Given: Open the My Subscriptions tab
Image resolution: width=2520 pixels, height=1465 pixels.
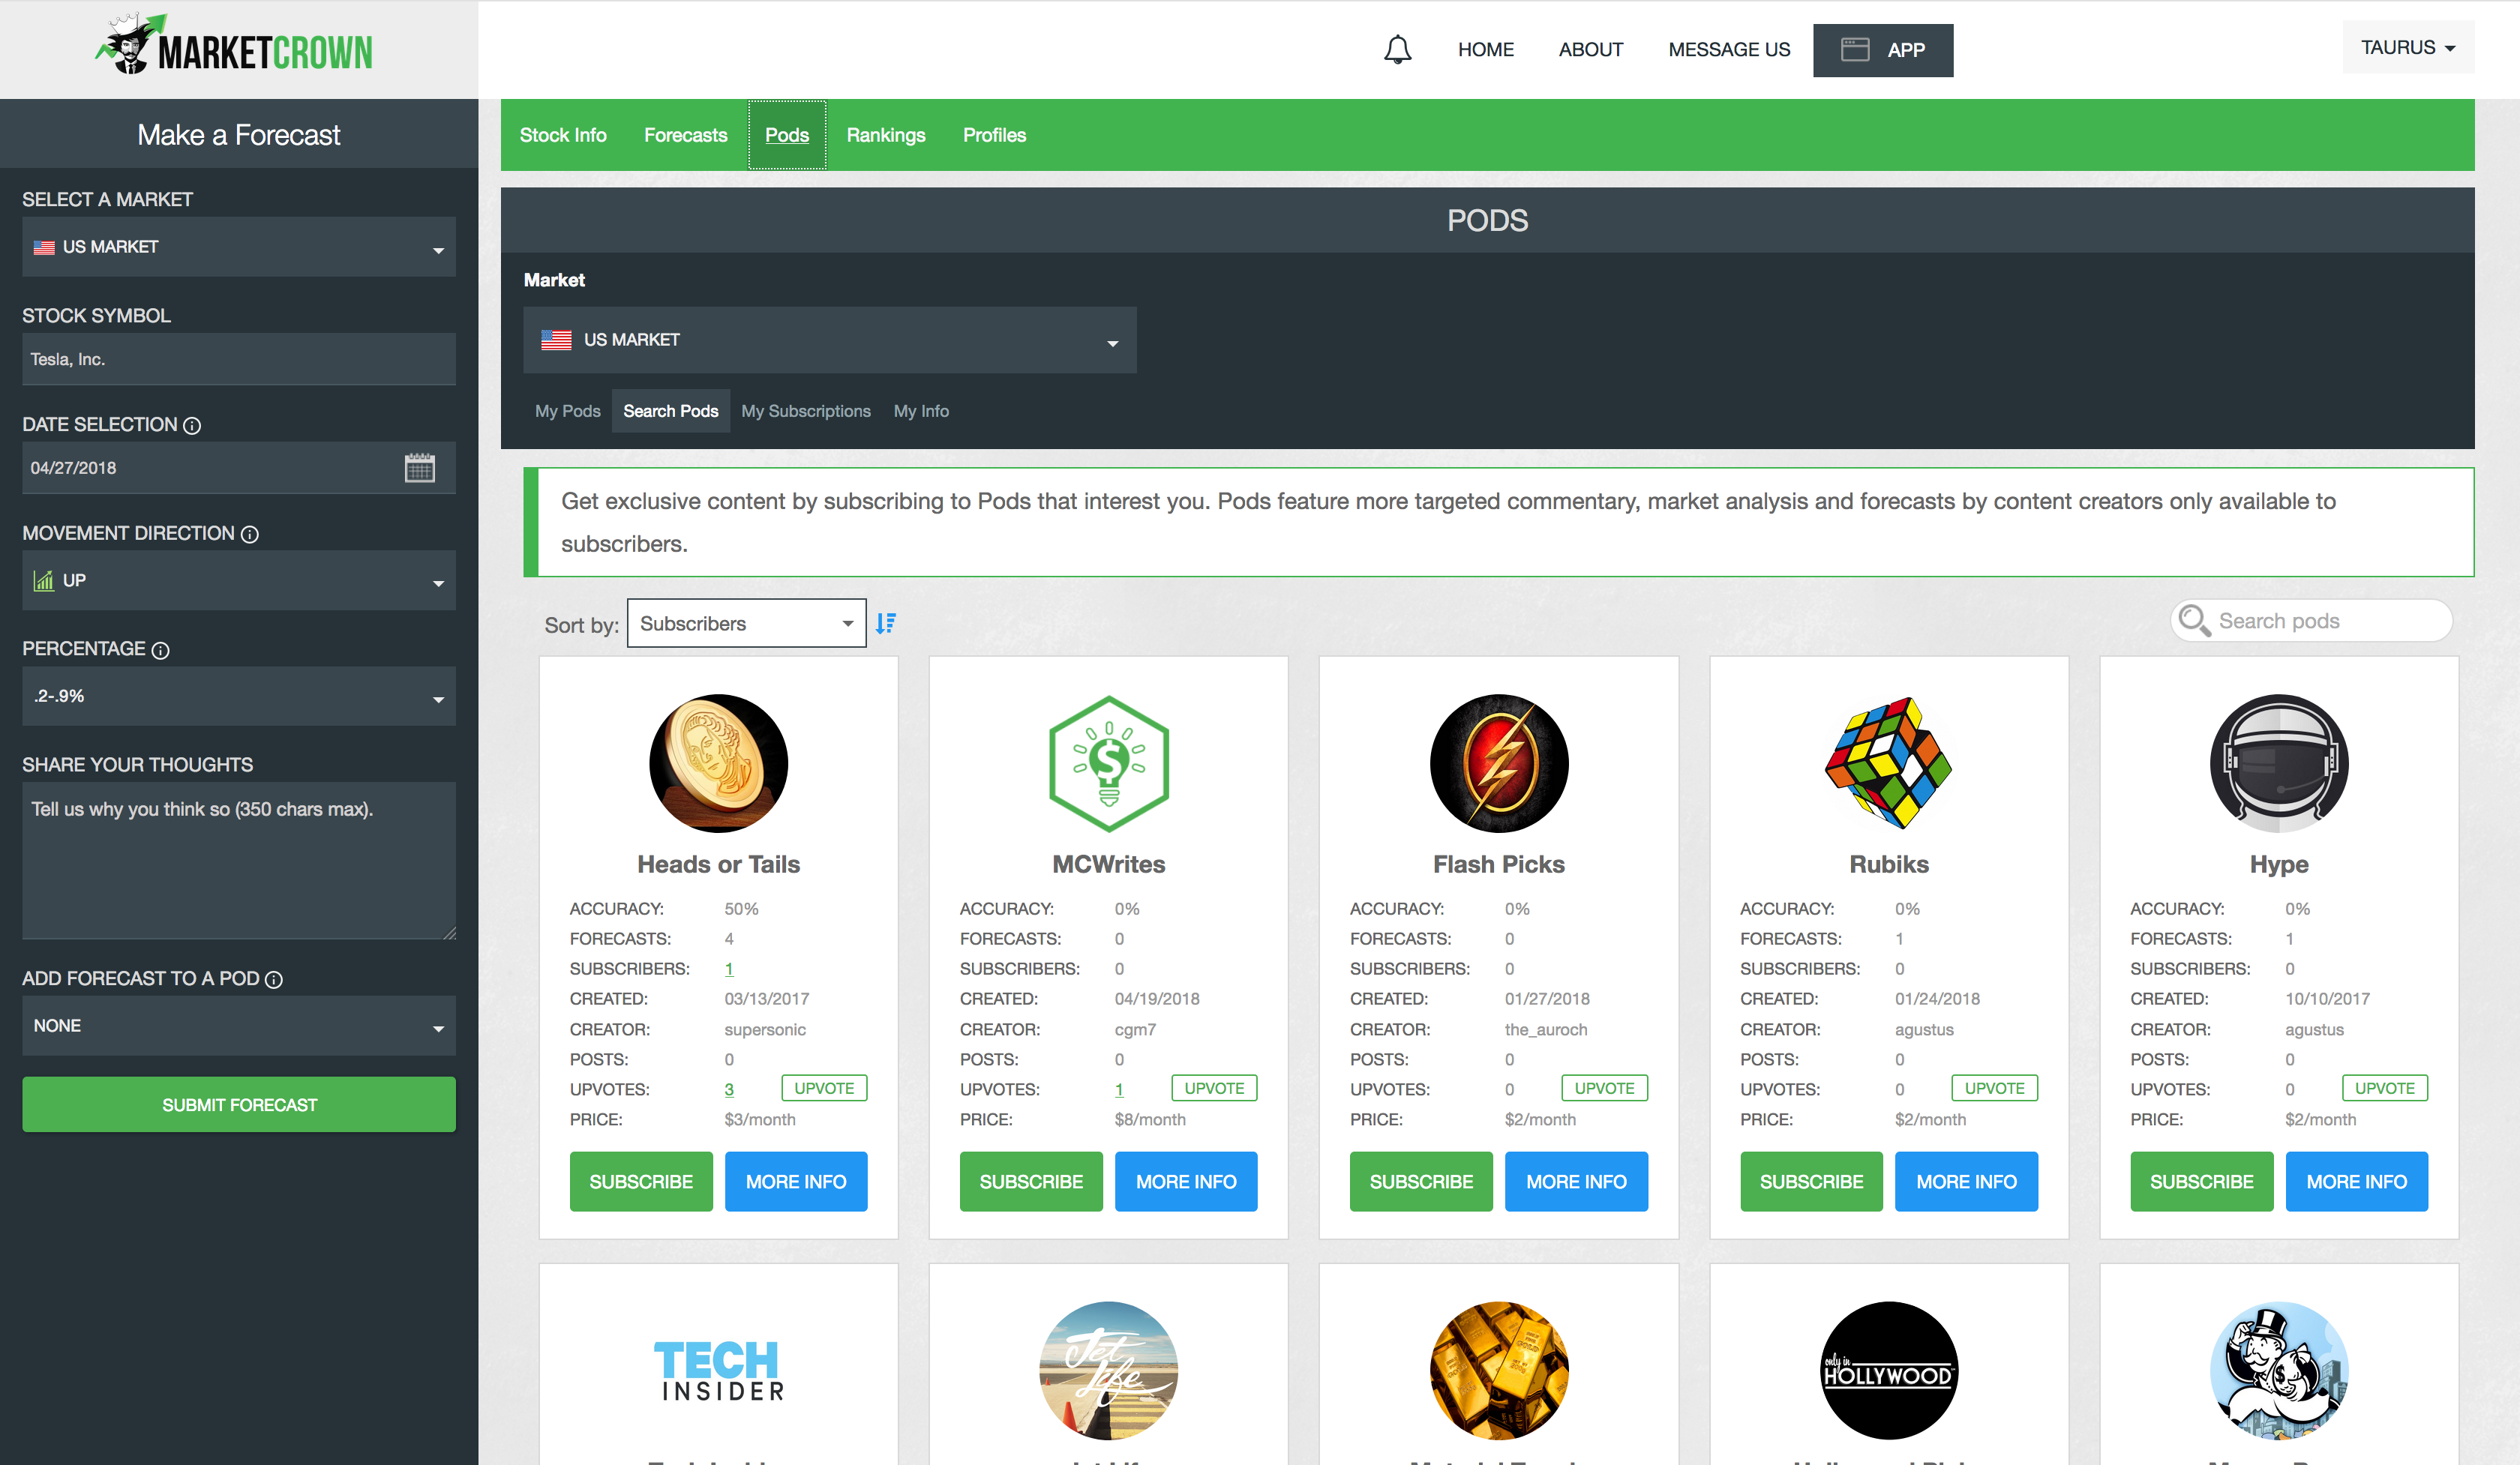Looking at the screenshot, I should (x=805, y=411).
